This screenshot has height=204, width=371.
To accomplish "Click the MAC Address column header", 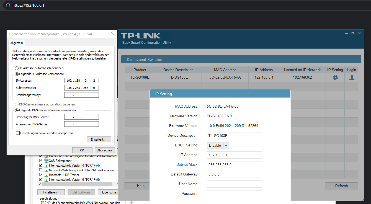I will (x=225, y=70).
